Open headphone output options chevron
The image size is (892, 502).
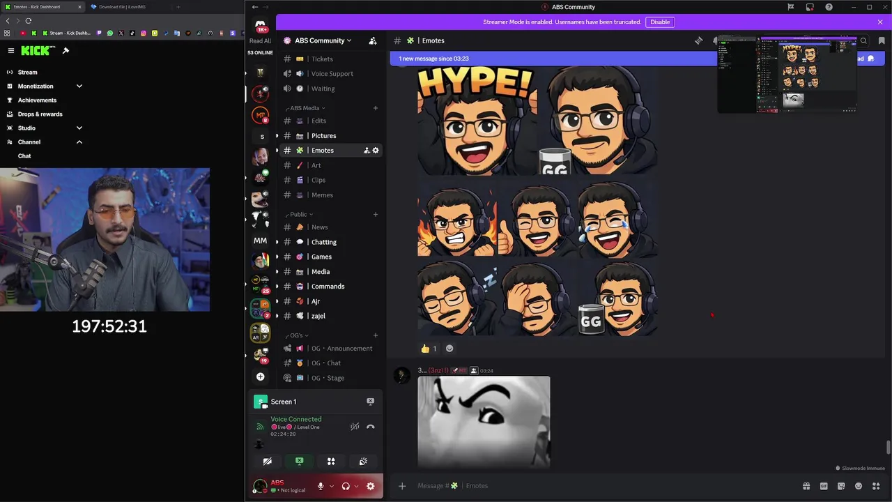[356, 486]
